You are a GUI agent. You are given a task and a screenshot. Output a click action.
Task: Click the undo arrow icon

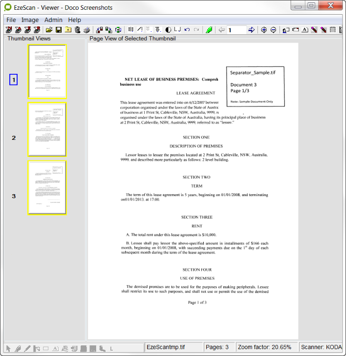(187, 30)
